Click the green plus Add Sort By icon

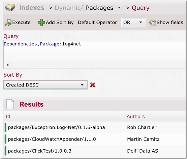click(x=41, y=23)
